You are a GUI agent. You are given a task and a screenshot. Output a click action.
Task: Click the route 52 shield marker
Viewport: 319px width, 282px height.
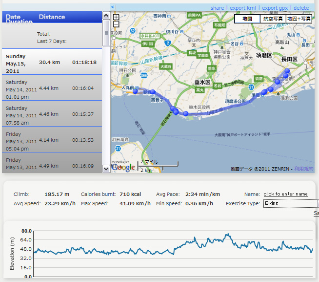point(133,31)
